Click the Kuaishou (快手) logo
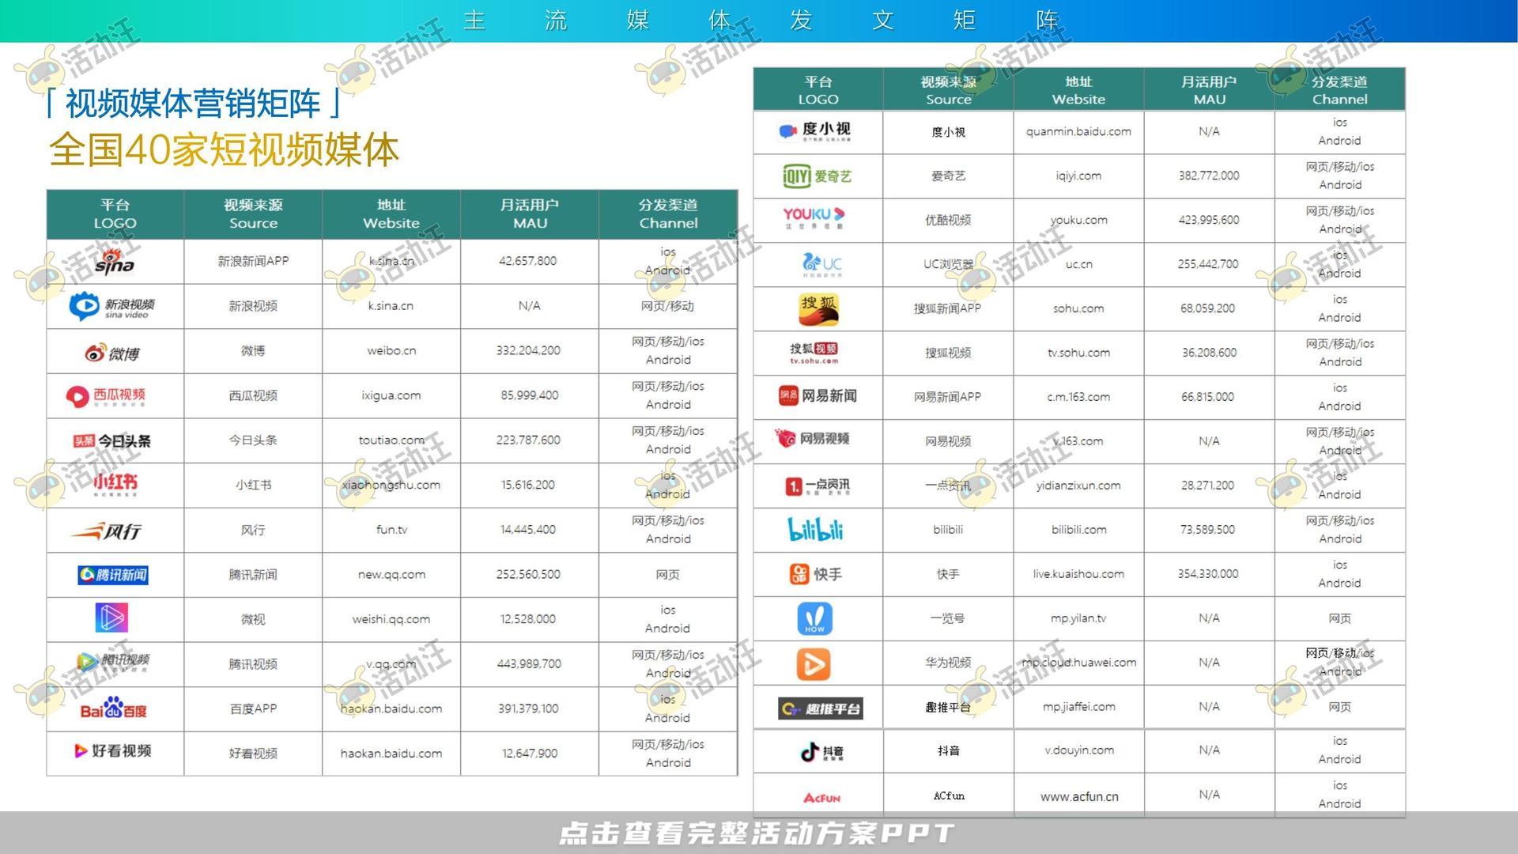1518x854 pixels. (816, 574)
